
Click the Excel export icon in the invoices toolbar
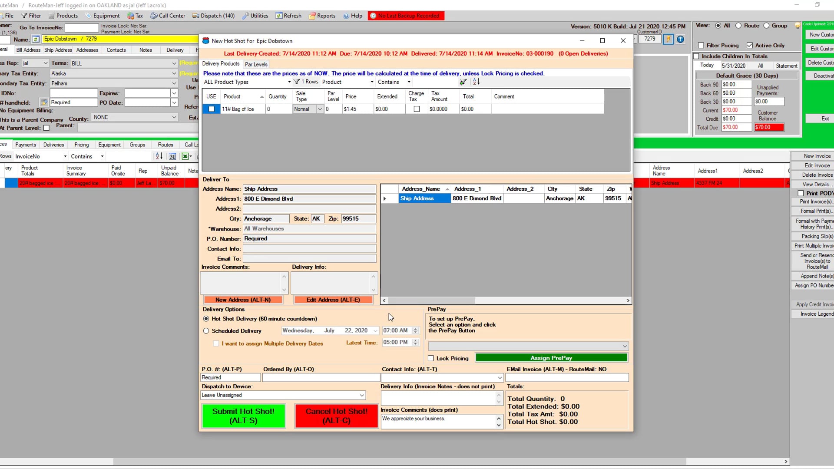[185, 156]
